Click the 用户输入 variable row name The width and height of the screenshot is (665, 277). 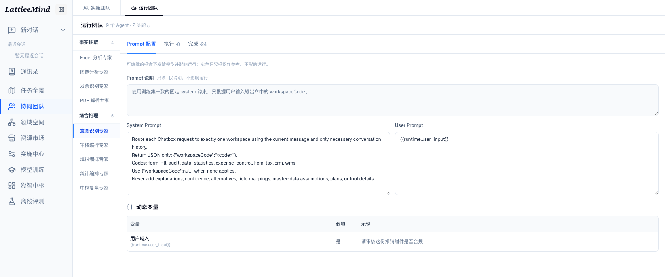pyautogui.click(x=140, y=239)
